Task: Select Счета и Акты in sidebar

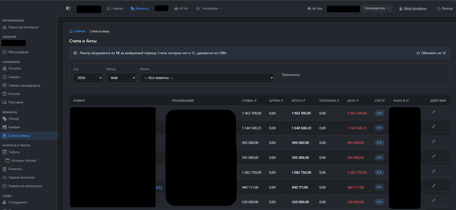Action: click(x=29, y=136)
